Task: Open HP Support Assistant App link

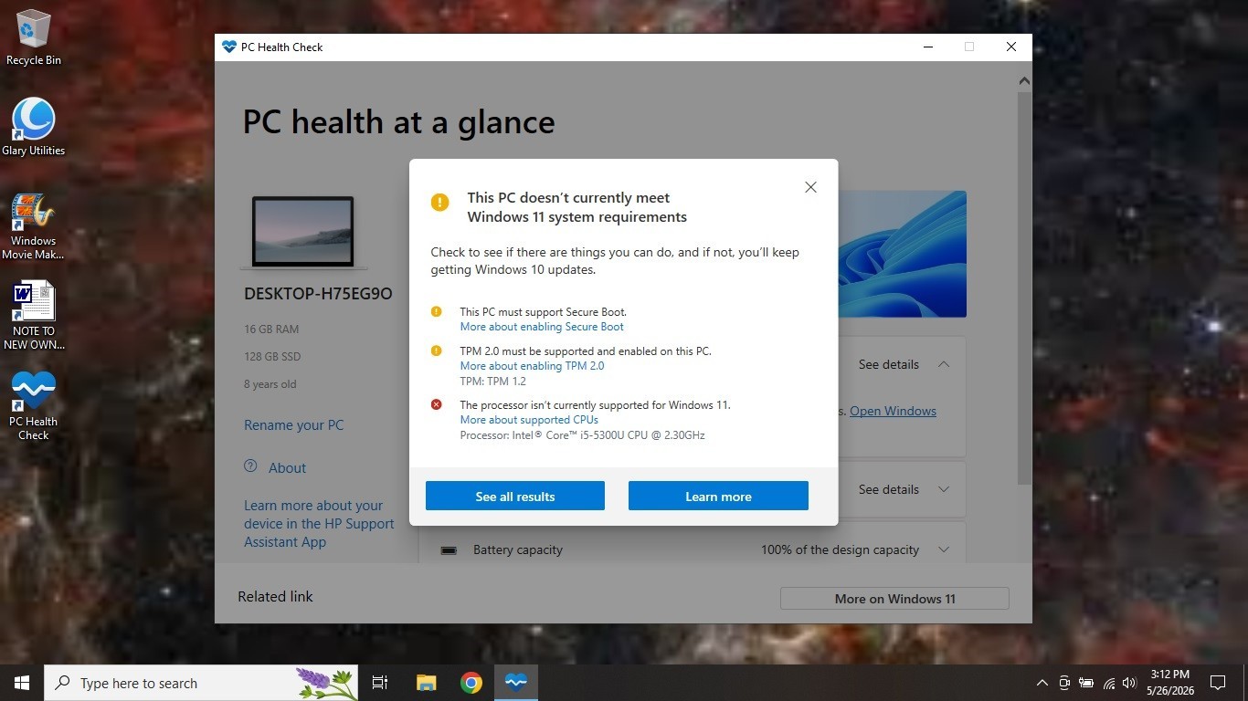Action: (x=319, y=524)
